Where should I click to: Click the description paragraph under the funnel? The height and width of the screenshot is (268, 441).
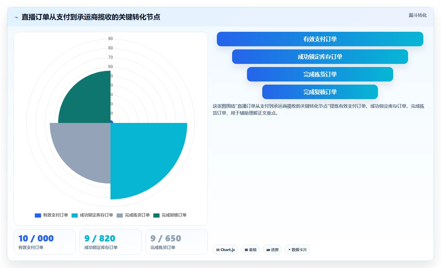coord(318,109)
